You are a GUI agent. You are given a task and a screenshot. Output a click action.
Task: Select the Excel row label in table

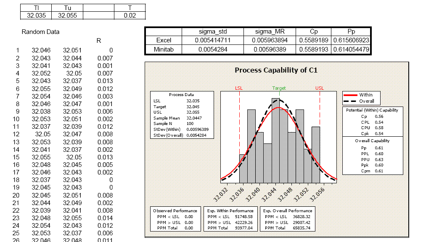pyautogui.click(x=164, y=40)
